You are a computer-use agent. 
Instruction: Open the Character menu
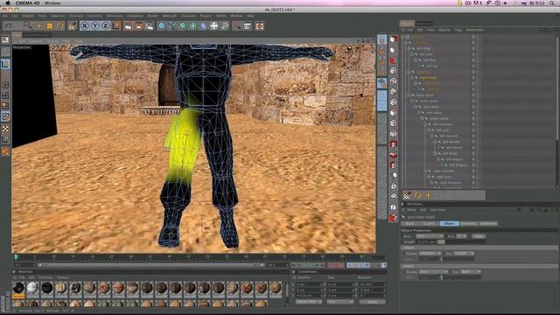pos(188,16)
